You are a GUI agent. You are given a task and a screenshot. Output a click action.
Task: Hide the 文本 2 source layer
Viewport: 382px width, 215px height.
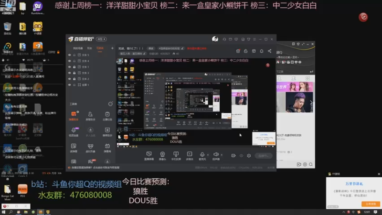(x=70, y=79)
